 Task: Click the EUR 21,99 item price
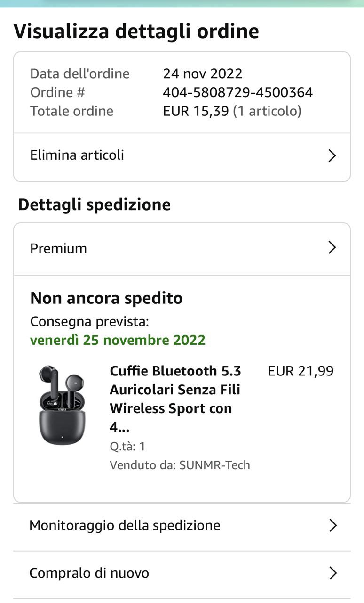[x=301, y=371]
